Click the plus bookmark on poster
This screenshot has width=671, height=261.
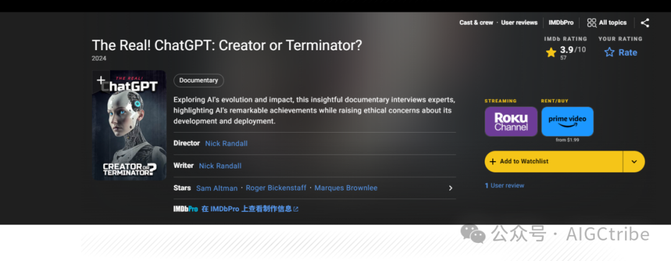tap(101, 80)
